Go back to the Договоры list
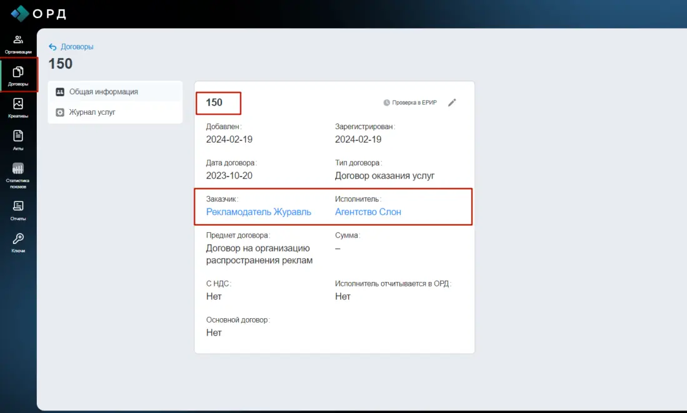This screenshot has width=687, height=413. (x=71, y=47)
